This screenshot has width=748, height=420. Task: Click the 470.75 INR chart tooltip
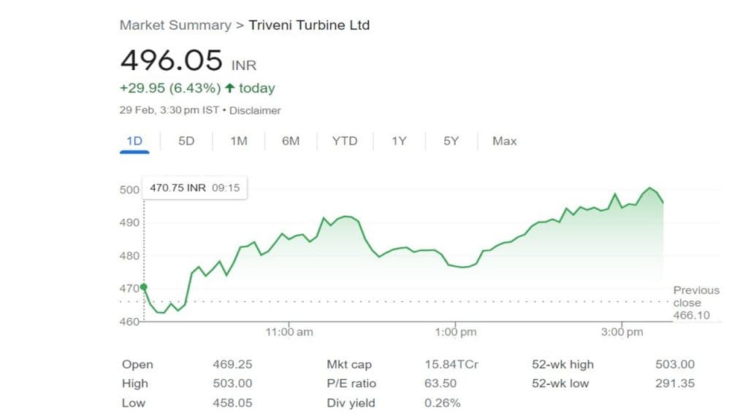point(194,187)
